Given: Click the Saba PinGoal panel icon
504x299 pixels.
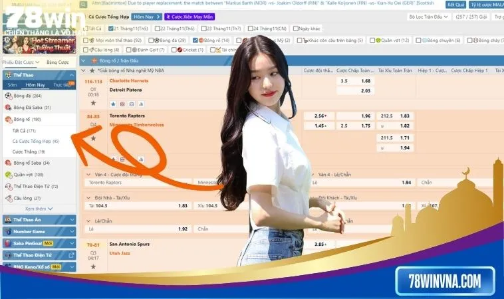Looking at the screenshot, I should [8, 243].
